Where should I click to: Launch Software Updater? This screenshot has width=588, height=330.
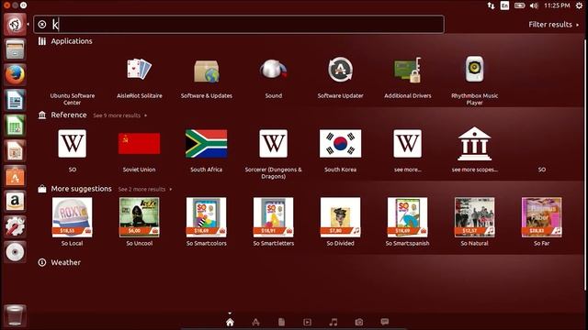tap(340, 77)
